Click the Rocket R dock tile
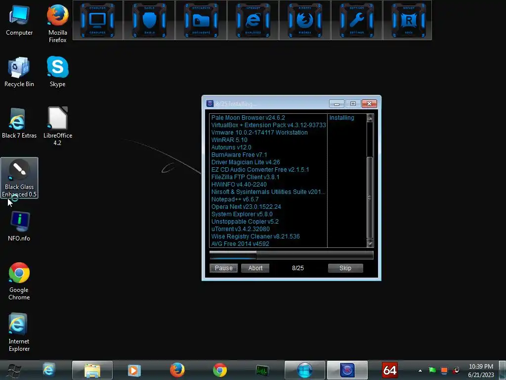Viewport: 506px width, 380px height. 408,20
